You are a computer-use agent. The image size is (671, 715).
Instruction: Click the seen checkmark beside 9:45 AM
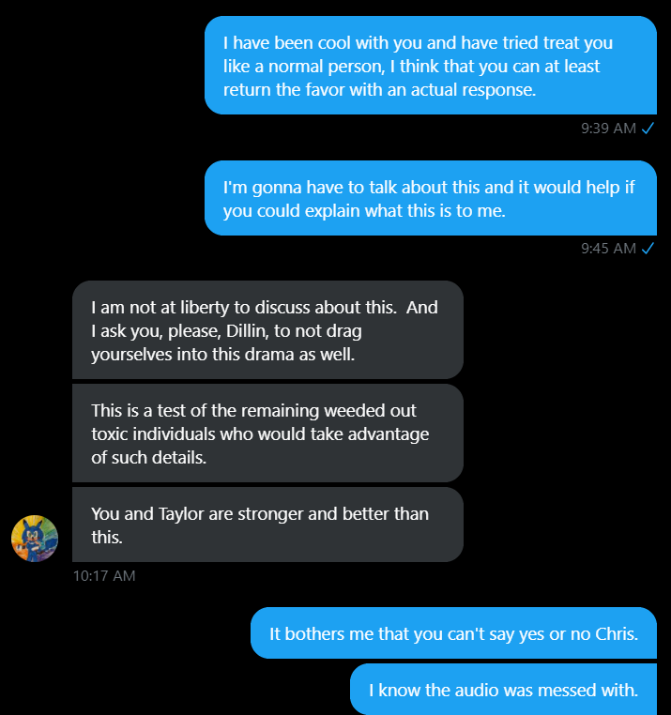tap(648, 249)
